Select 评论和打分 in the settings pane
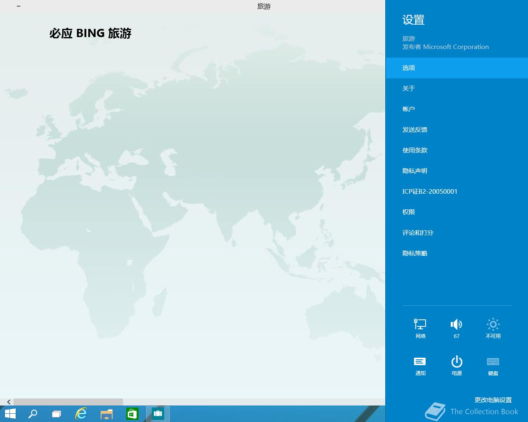The image size is (528, 422). pos(457,233)
